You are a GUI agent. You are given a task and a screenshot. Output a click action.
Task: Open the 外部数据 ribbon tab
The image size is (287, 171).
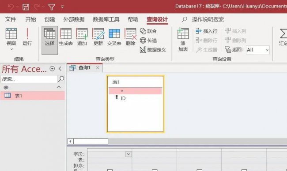[x=74, y=19]
